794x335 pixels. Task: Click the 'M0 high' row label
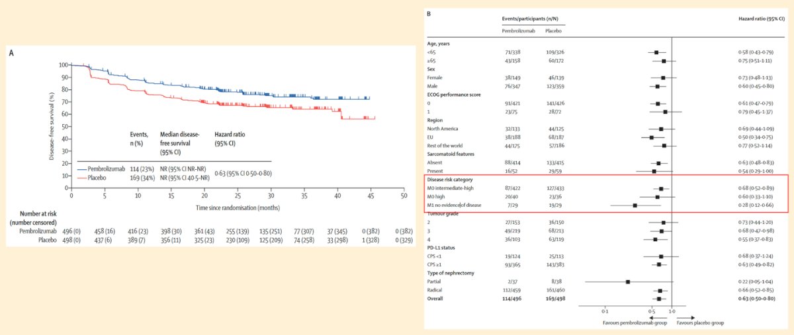click(437, 197)
